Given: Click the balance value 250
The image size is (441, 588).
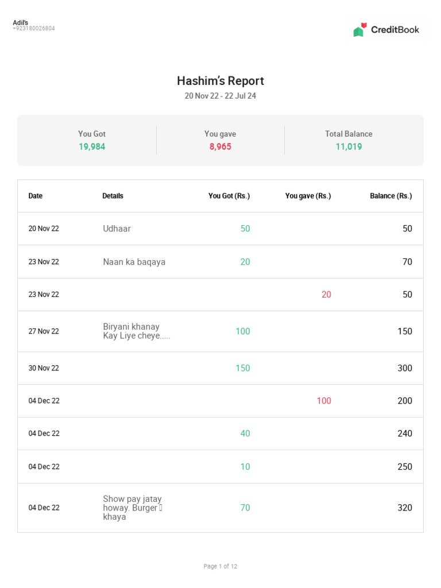Looking at the screenshot, I should point(405,466).
